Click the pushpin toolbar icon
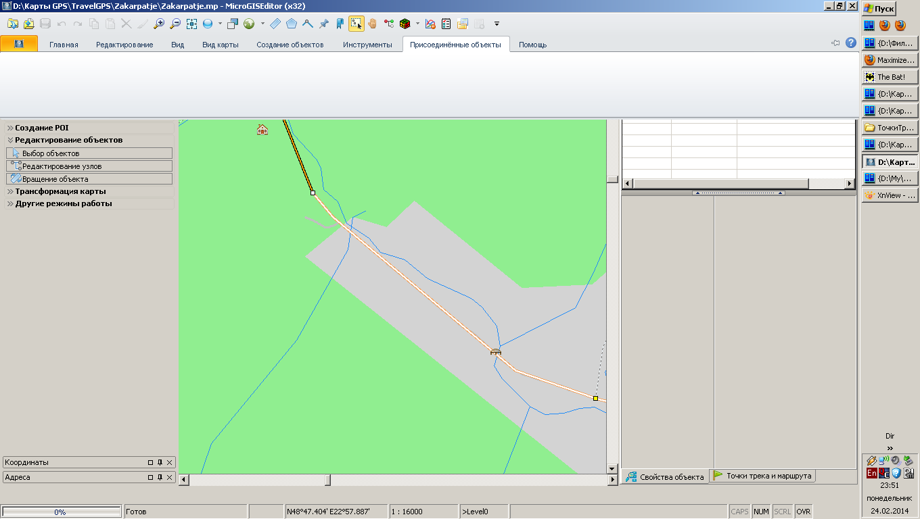The height and width of the screenshot is (519, 920). pyautogui.click(x=323, y=24)
